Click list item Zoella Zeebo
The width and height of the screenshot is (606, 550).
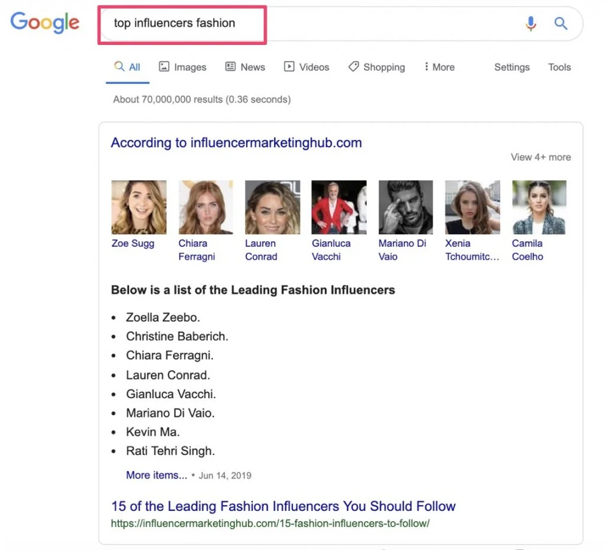[x=163, y=318]
